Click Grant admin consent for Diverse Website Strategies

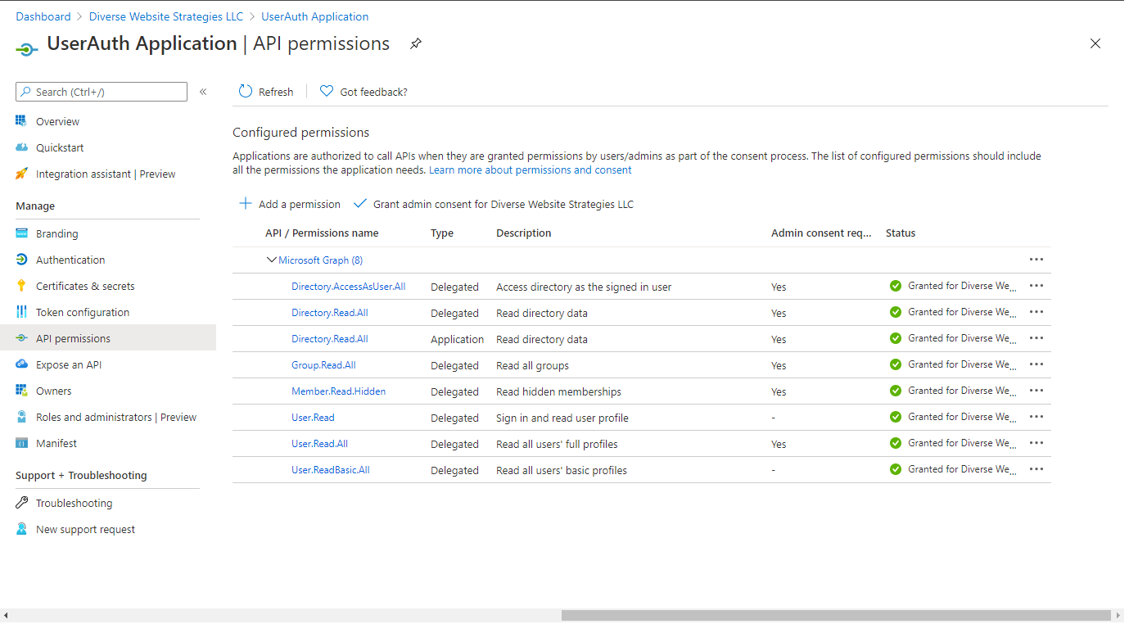[494, 204]
